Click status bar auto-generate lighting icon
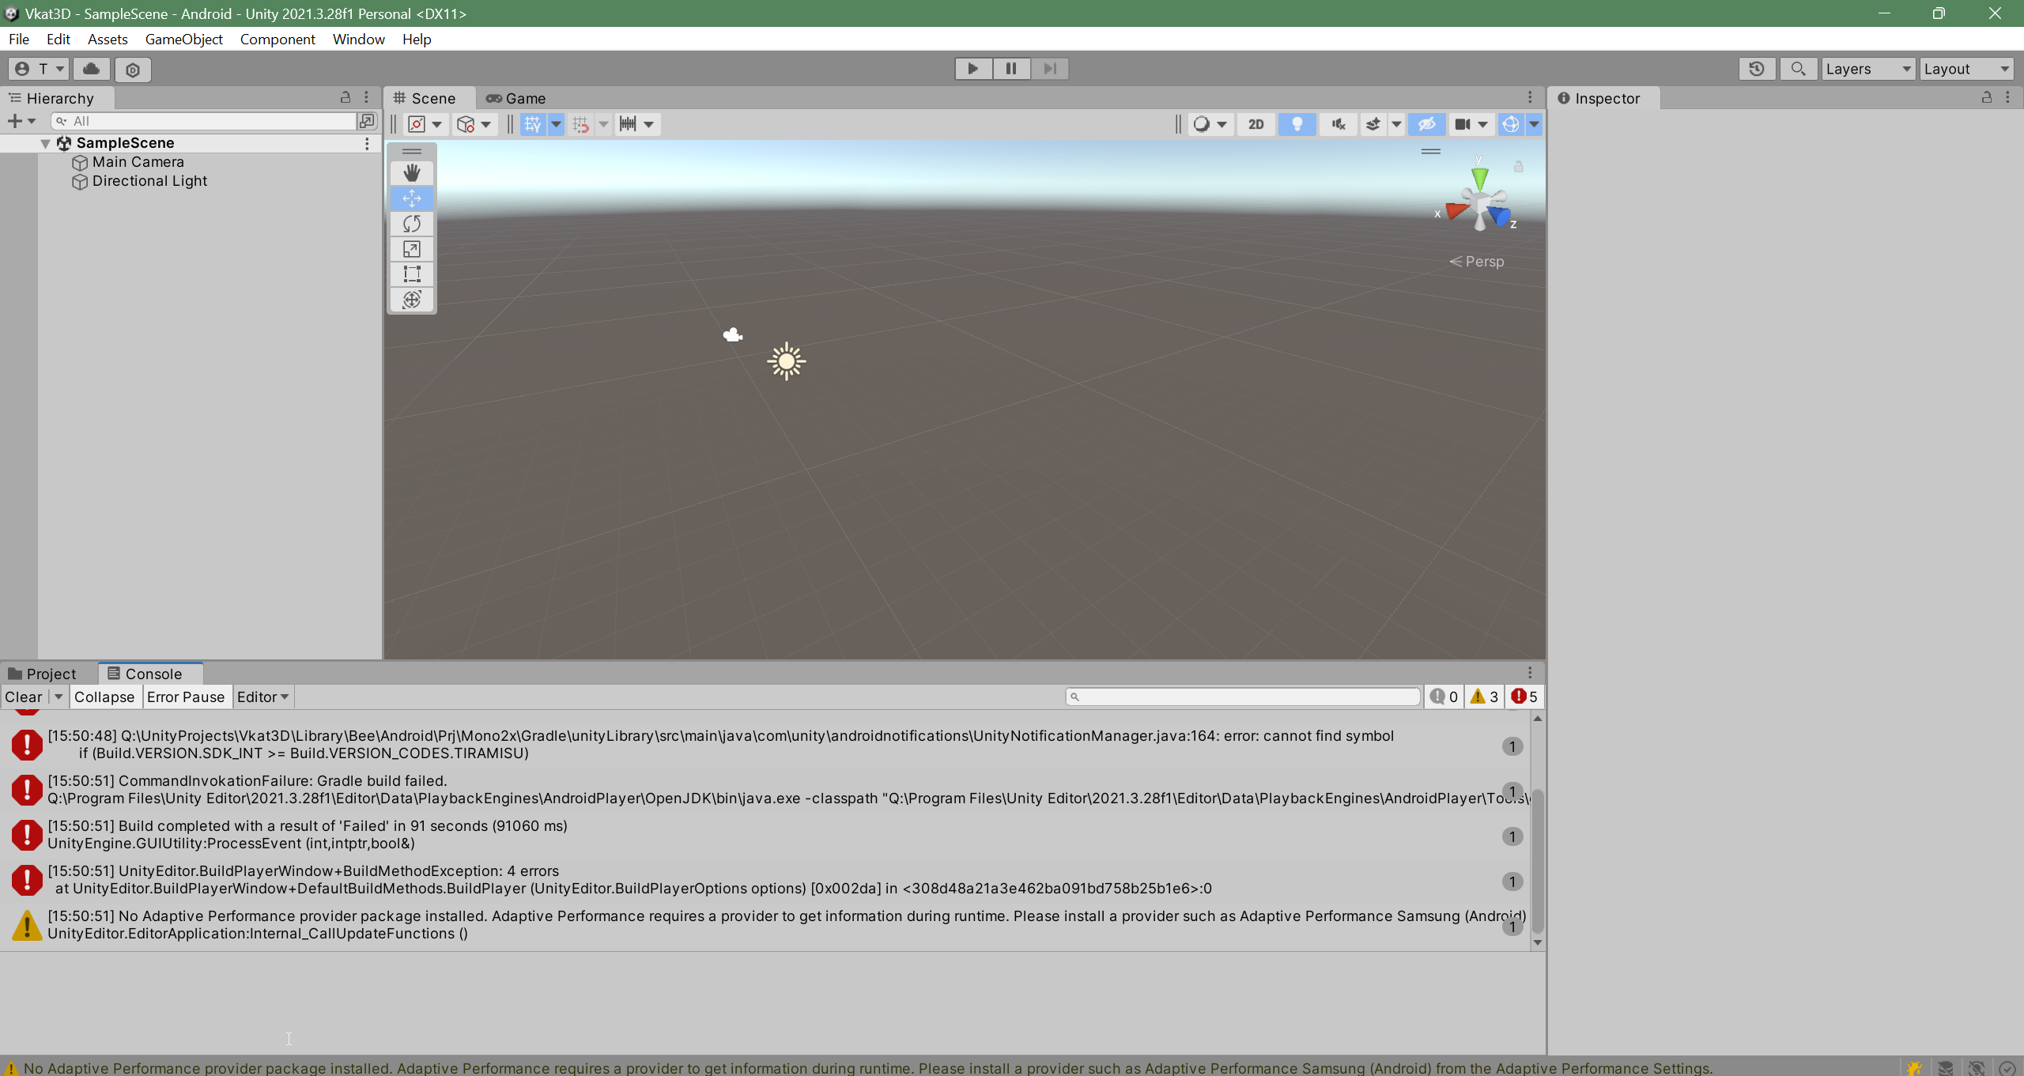 pyautogui.click(x=1977, y=1067)
